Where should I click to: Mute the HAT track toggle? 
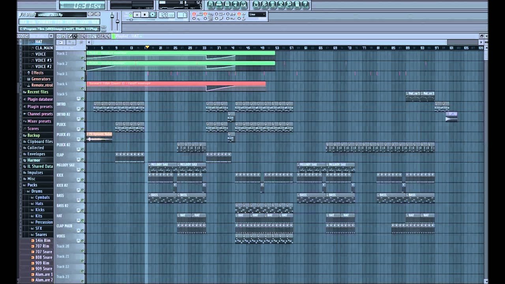click(82, 220)
